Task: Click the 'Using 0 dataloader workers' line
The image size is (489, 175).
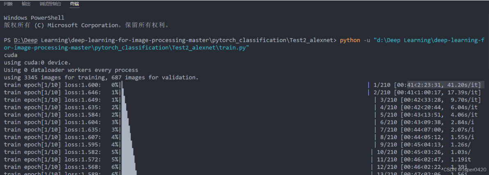Action: click(71, 70)
